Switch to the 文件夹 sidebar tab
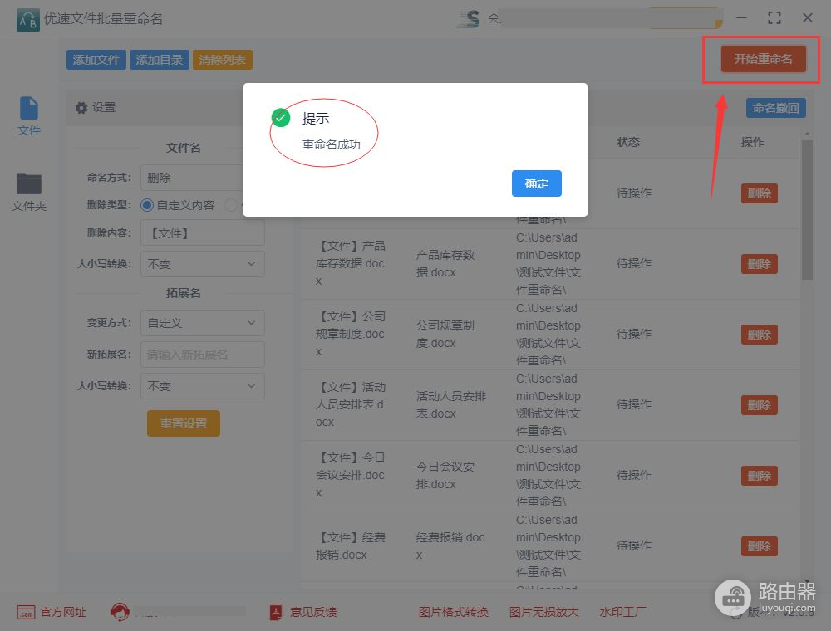 pyautogui.click(x=28, y=192)
